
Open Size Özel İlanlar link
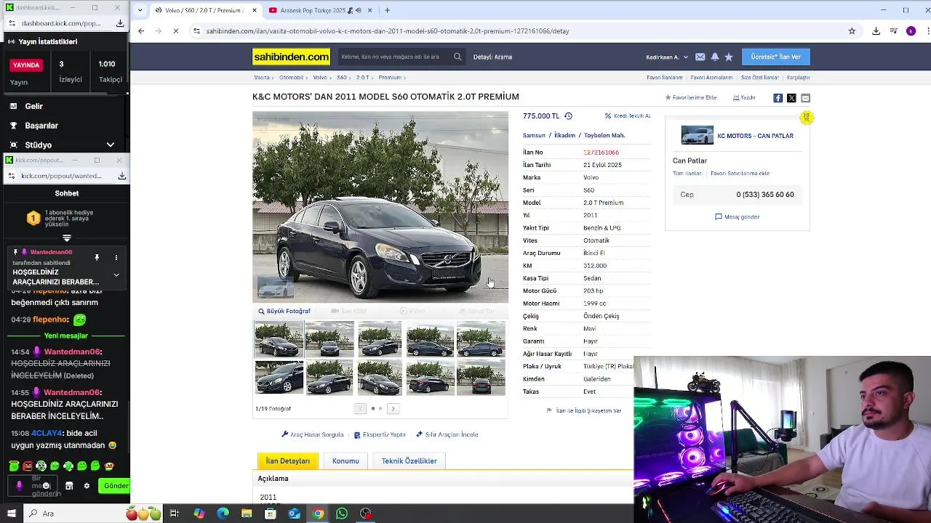(x=759, y=77)
